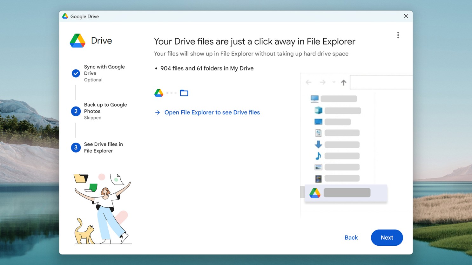The height and width of the screenshot is (265, 472).
Task: Click the forward arrow in the File Explorer preview
Action: pos(322,82)
